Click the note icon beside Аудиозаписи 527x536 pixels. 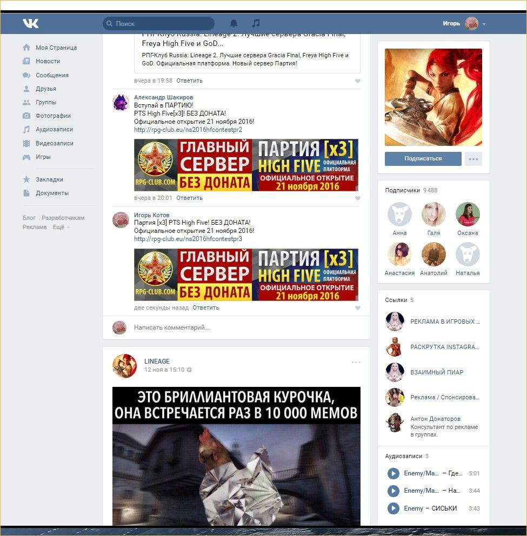click(x=26, y=130)
